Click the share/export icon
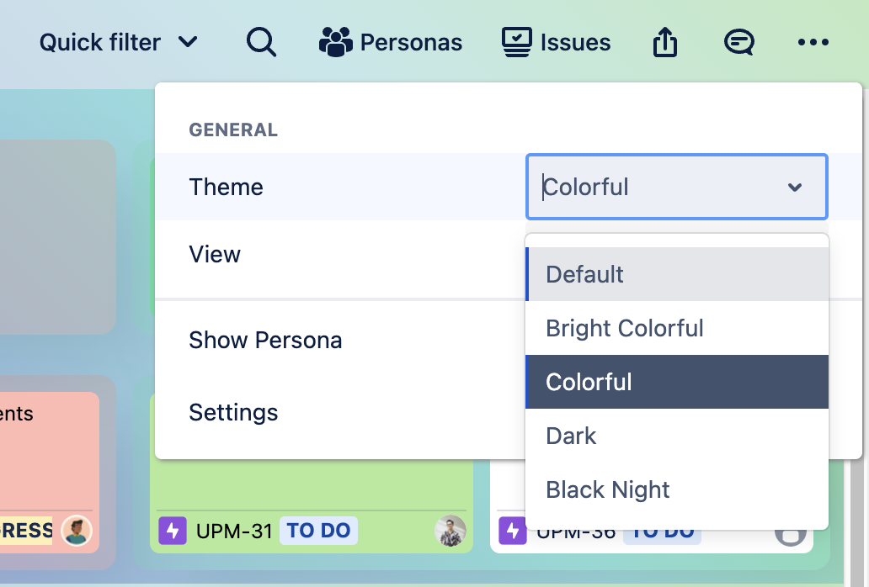 (x=665, y=42)
